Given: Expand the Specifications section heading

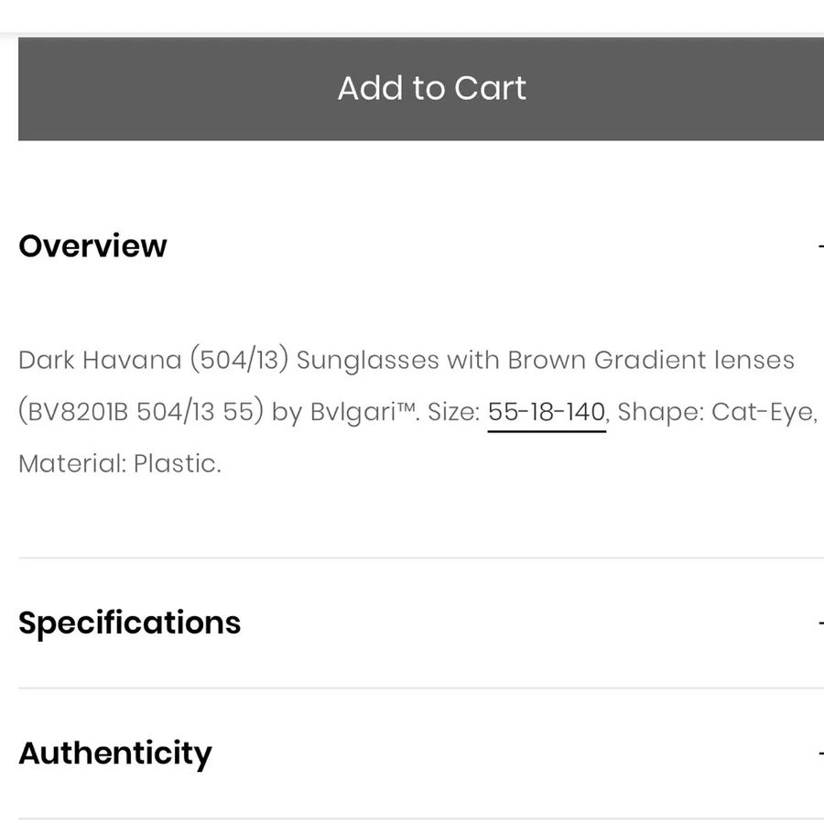Looking at the screenshot, I should [x=129, y=623].
